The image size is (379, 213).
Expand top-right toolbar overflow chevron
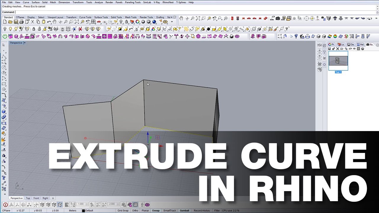pyautogui.click(x=376, y=18)
